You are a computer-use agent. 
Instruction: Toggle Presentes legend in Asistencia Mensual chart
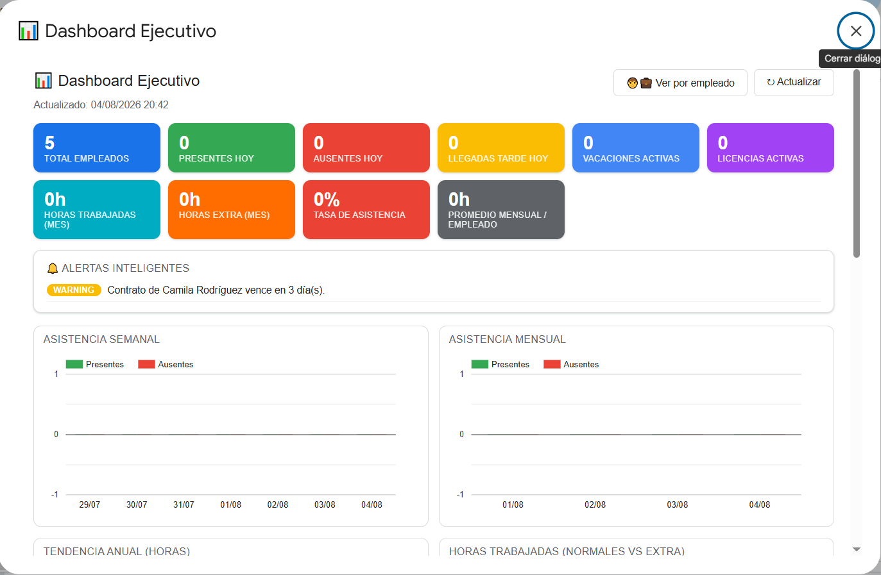pos(500,364)
